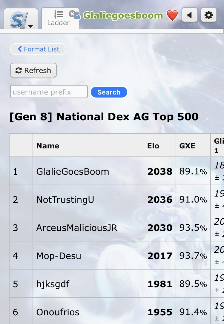Image resolution: width=224 pixels, height=324 pixels.
Task: Close the Ladder tab with the x icon
Action: tap(72, 14)
